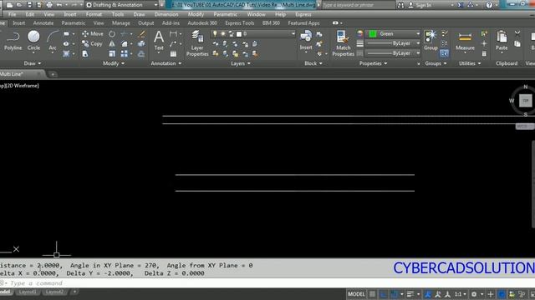
Task: Switch to the Express Tools ribbon tab
Action: pyautogui.click(x=240, y=23)
